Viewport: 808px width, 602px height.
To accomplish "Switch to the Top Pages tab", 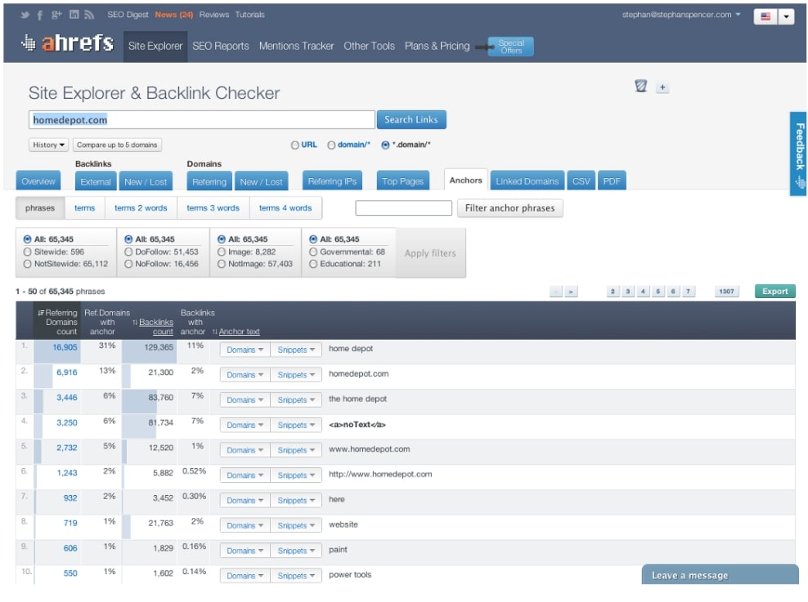I will (402, 181).
